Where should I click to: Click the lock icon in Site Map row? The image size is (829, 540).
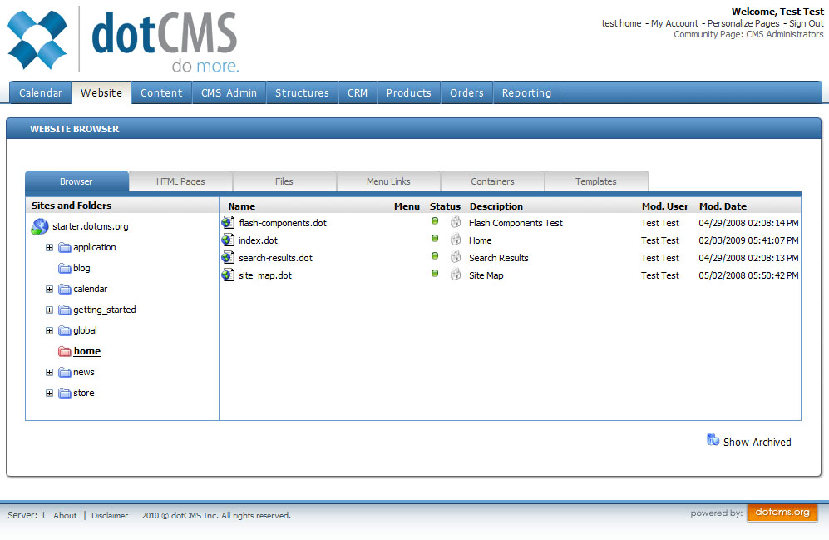click(456, 275)
